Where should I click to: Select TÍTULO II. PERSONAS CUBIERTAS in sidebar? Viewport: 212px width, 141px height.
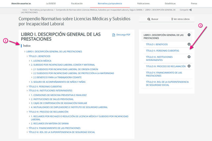tap(162, 51)
